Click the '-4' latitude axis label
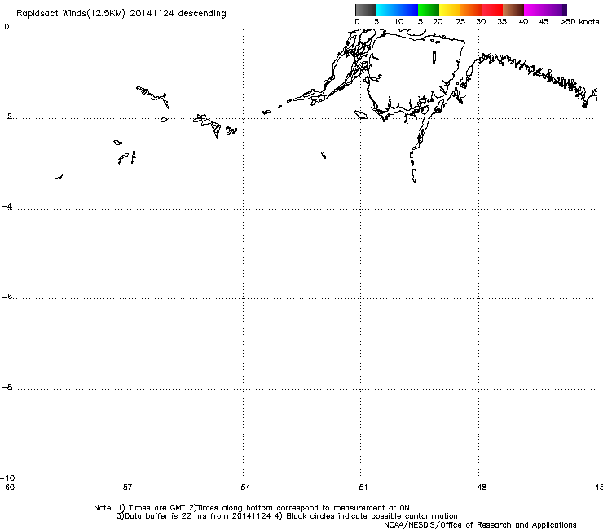Screen dimensions: 603x530 click(x=7, y=206)
